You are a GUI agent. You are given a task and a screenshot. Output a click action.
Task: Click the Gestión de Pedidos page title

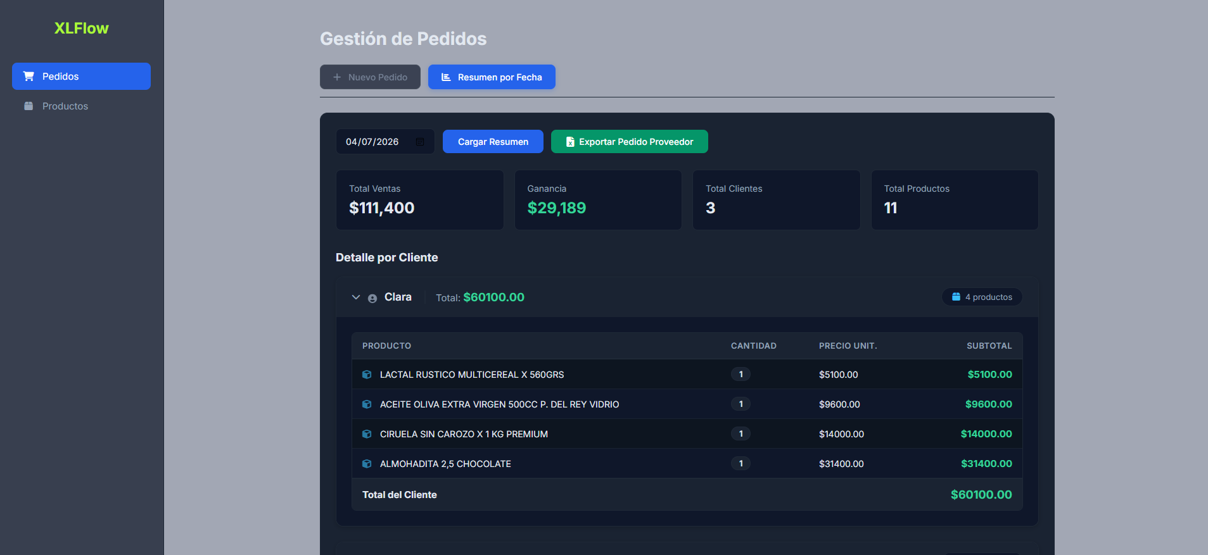tap(404, 39)
